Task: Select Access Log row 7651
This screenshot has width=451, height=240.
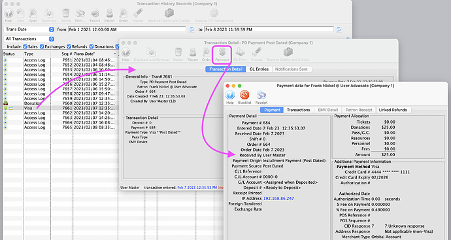Action: click(x=60, y=60)
